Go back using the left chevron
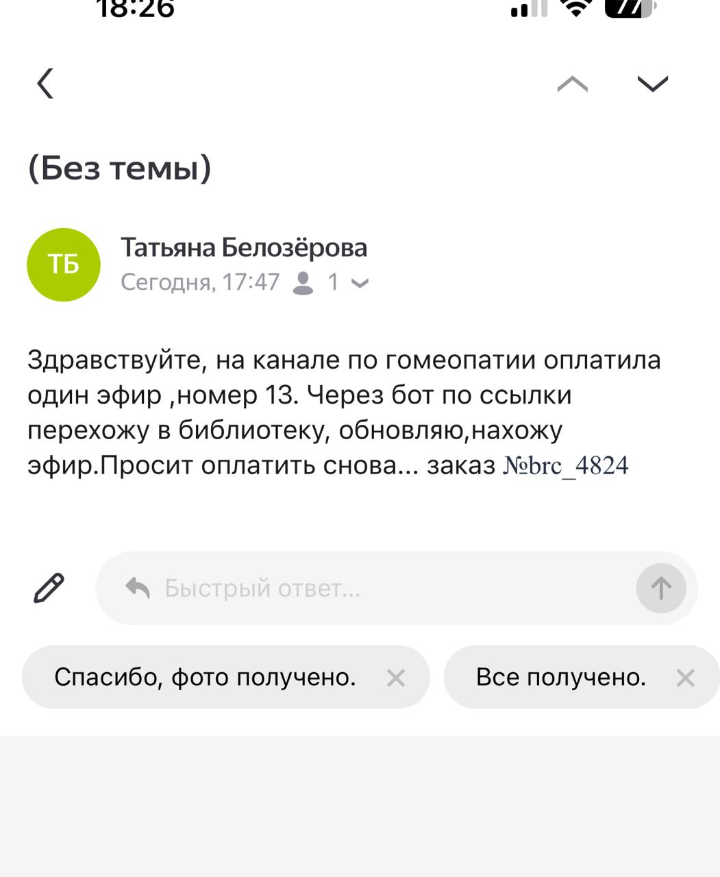This screenshot has width=720, height=877. [45, 84]
